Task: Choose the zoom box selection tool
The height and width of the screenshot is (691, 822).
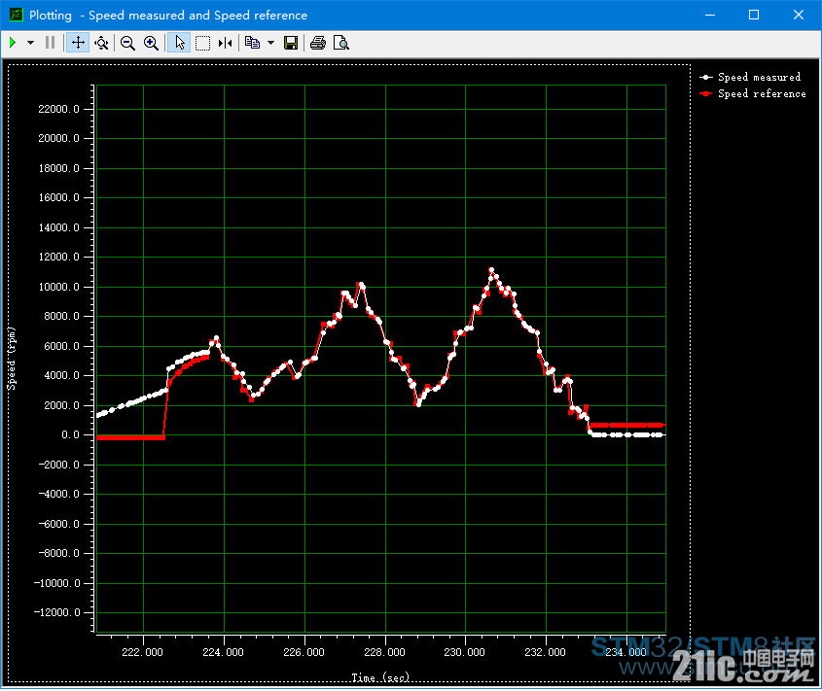Action: coord(202,43)
